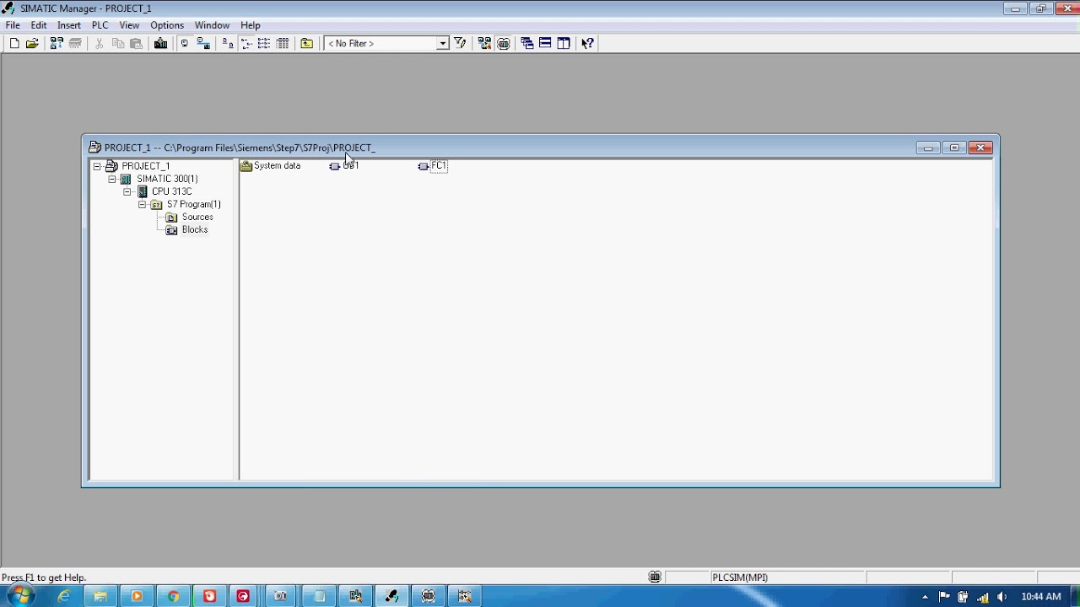Toggle the simulation on/off icon

point(503,43)
